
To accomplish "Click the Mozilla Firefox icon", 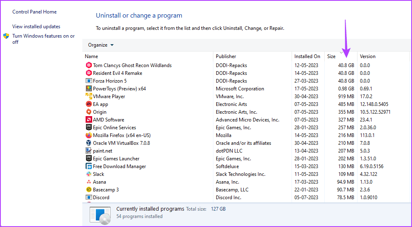I will tap(89, 135).
